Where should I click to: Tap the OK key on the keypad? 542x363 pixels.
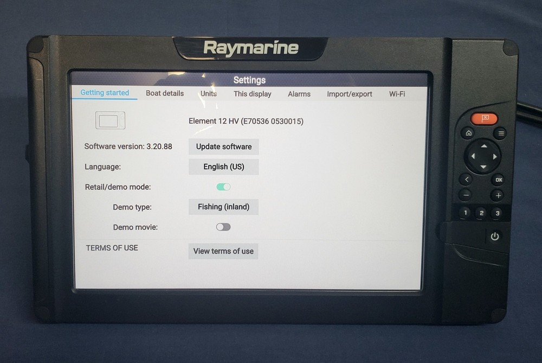click(499, 180)
